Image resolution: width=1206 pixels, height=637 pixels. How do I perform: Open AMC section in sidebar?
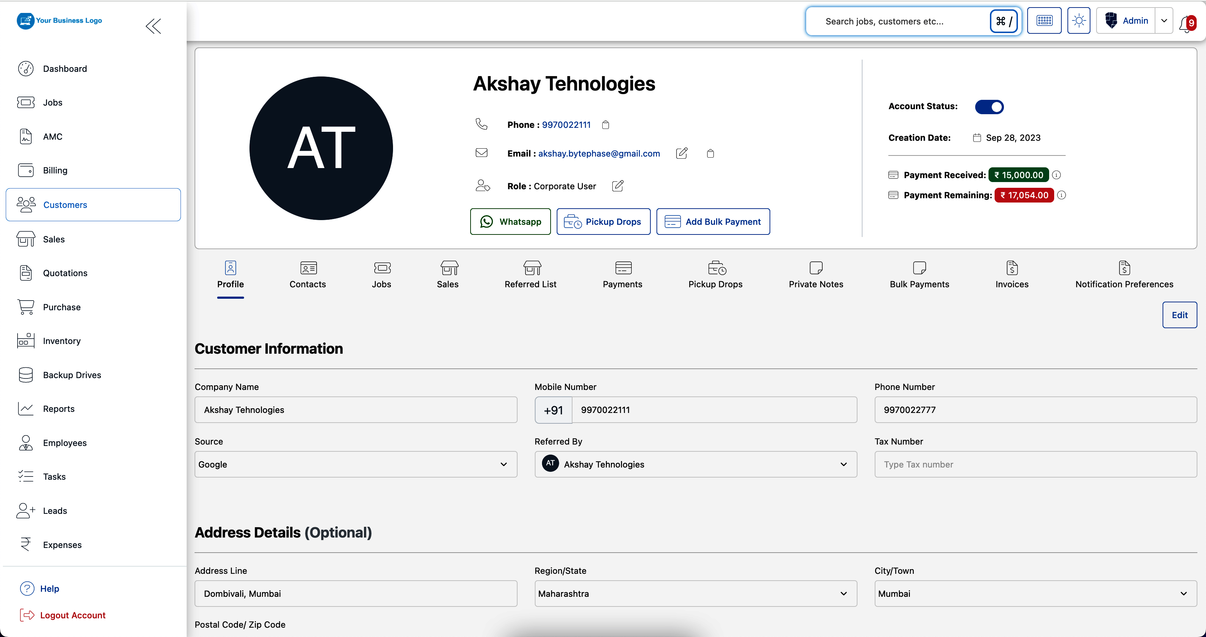[x=93, y=136]
